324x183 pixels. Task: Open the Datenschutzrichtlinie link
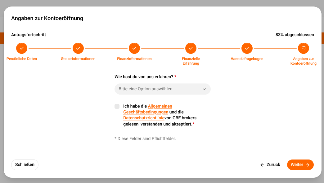144,118
